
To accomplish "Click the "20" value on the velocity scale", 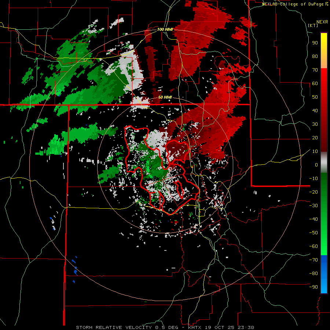I will click(x=315, y=138).
